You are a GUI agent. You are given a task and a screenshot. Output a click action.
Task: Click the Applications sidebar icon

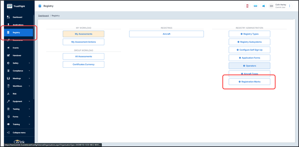[x=8, y=24]
